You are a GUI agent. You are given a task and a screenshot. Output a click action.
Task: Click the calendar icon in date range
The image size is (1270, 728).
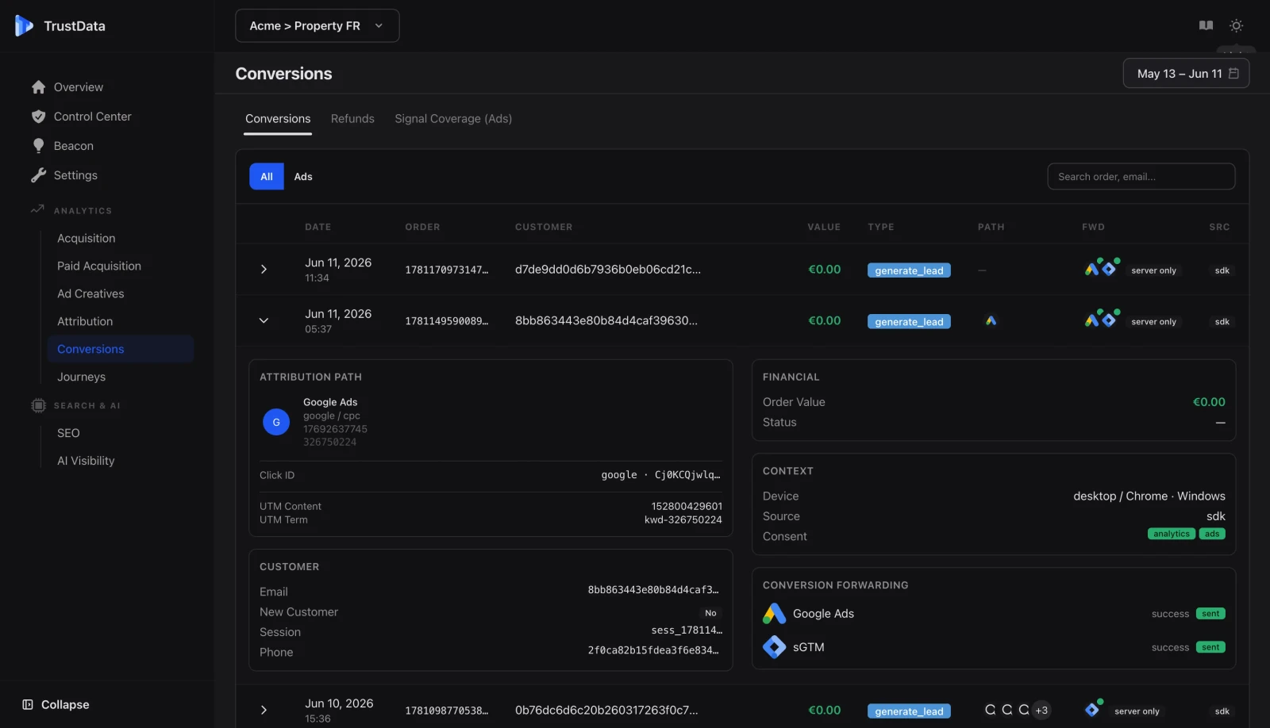click(x=1233, y=74)
